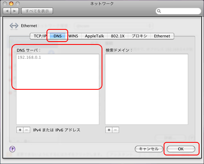Select the DNS tab
The height and width of the screenshot is (164, 204).
pyautogui.click(x=58, y=36)
